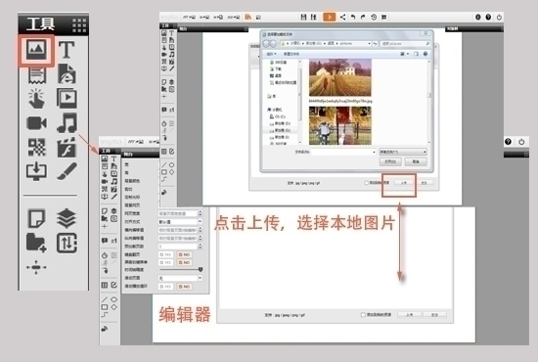Expand the address path dropdown in the file chooser
538x362 pixels.
point(369,44)
